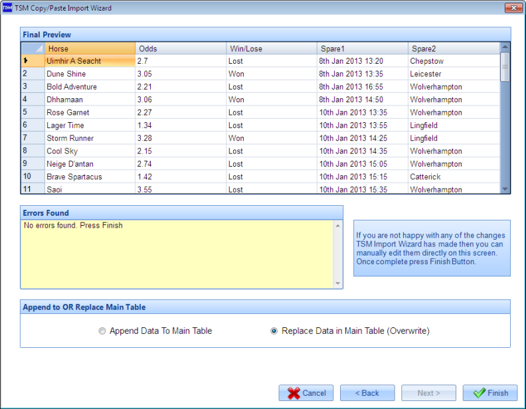Sort by the Horse column header

(90, 48)
